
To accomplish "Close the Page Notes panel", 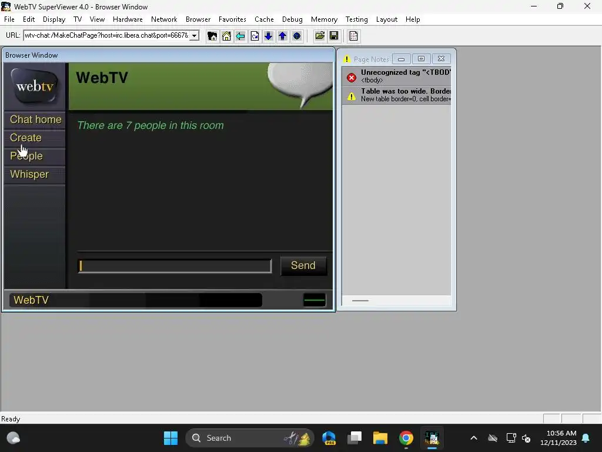I will (x=441, y=59).
